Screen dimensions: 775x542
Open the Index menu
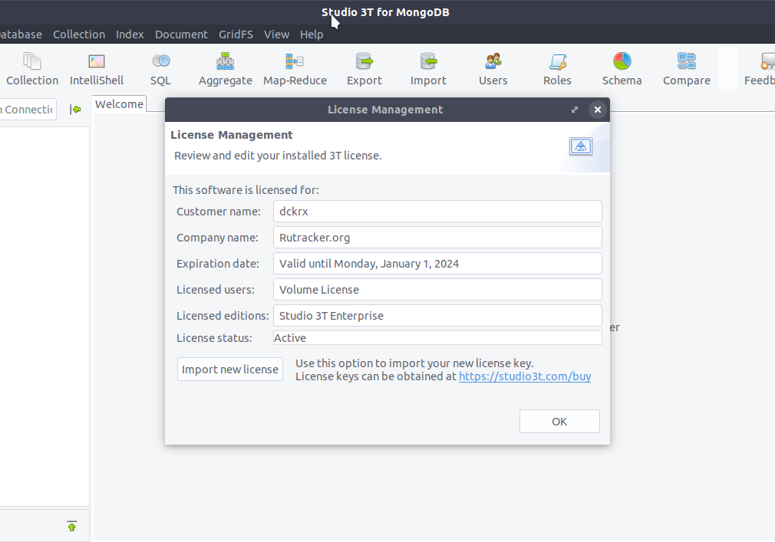pyautogui.click(x=130, y=34)
